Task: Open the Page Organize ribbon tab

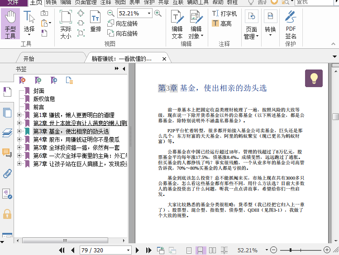Action: (86, 2)
